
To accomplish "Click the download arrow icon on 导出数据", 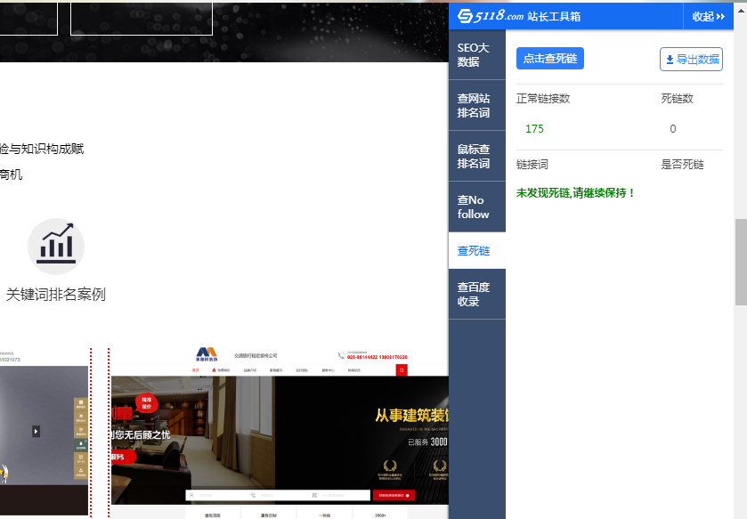I will (x=668, y=59).
